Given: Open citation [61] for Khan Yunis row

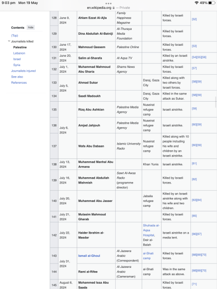Looking at the screenshot, I should pyautogui.click(x=194, y=163).
